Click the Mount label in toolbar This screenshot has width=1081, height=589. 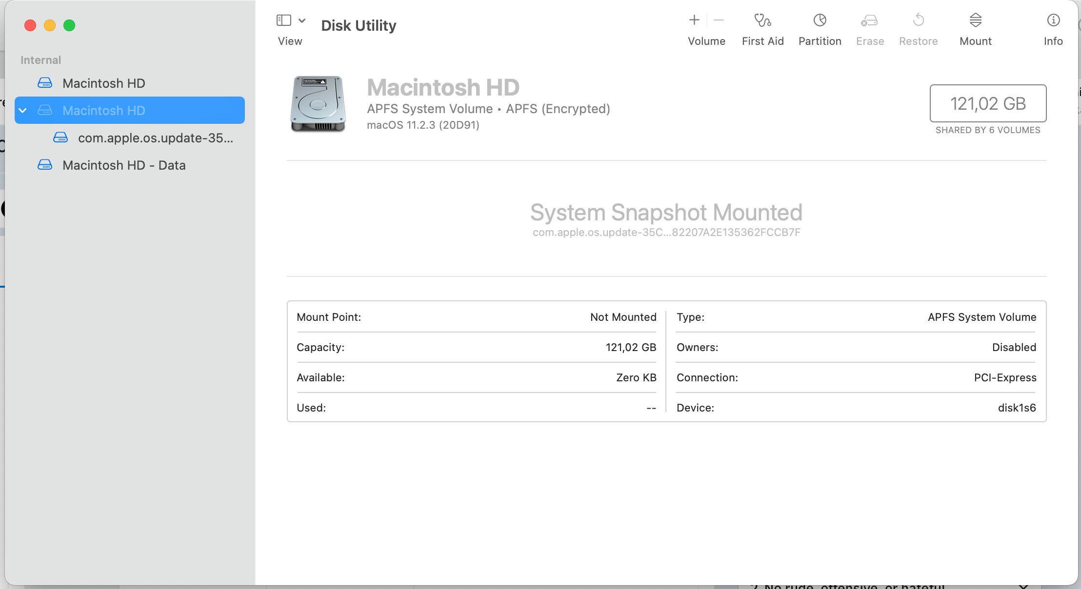click(975, 41)
